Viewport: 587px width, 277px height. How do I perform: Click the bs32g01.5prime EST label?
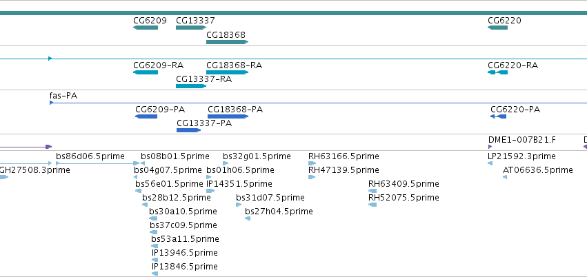tap(257, 156)
